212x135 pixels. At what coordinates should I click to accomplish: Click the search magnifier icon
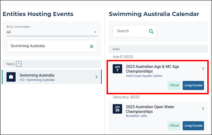[151, 32]
